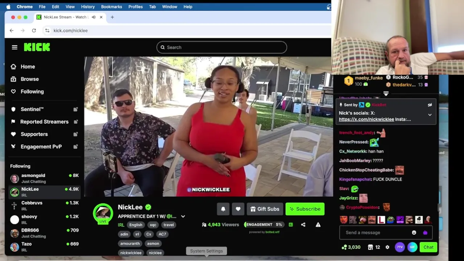The height and width of the screenshot is (261, 464).
Task: Click the KICK logo
Action: point(37,47)
